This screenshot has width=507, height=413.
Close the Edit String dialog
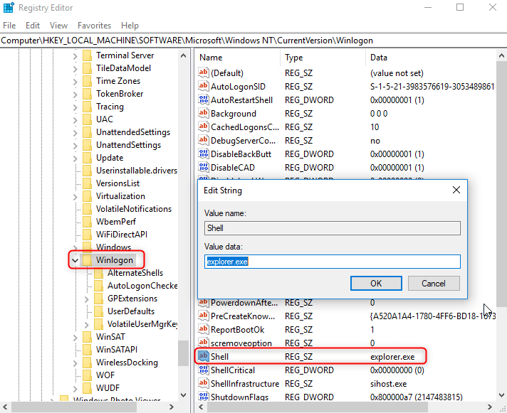point(456,191)
